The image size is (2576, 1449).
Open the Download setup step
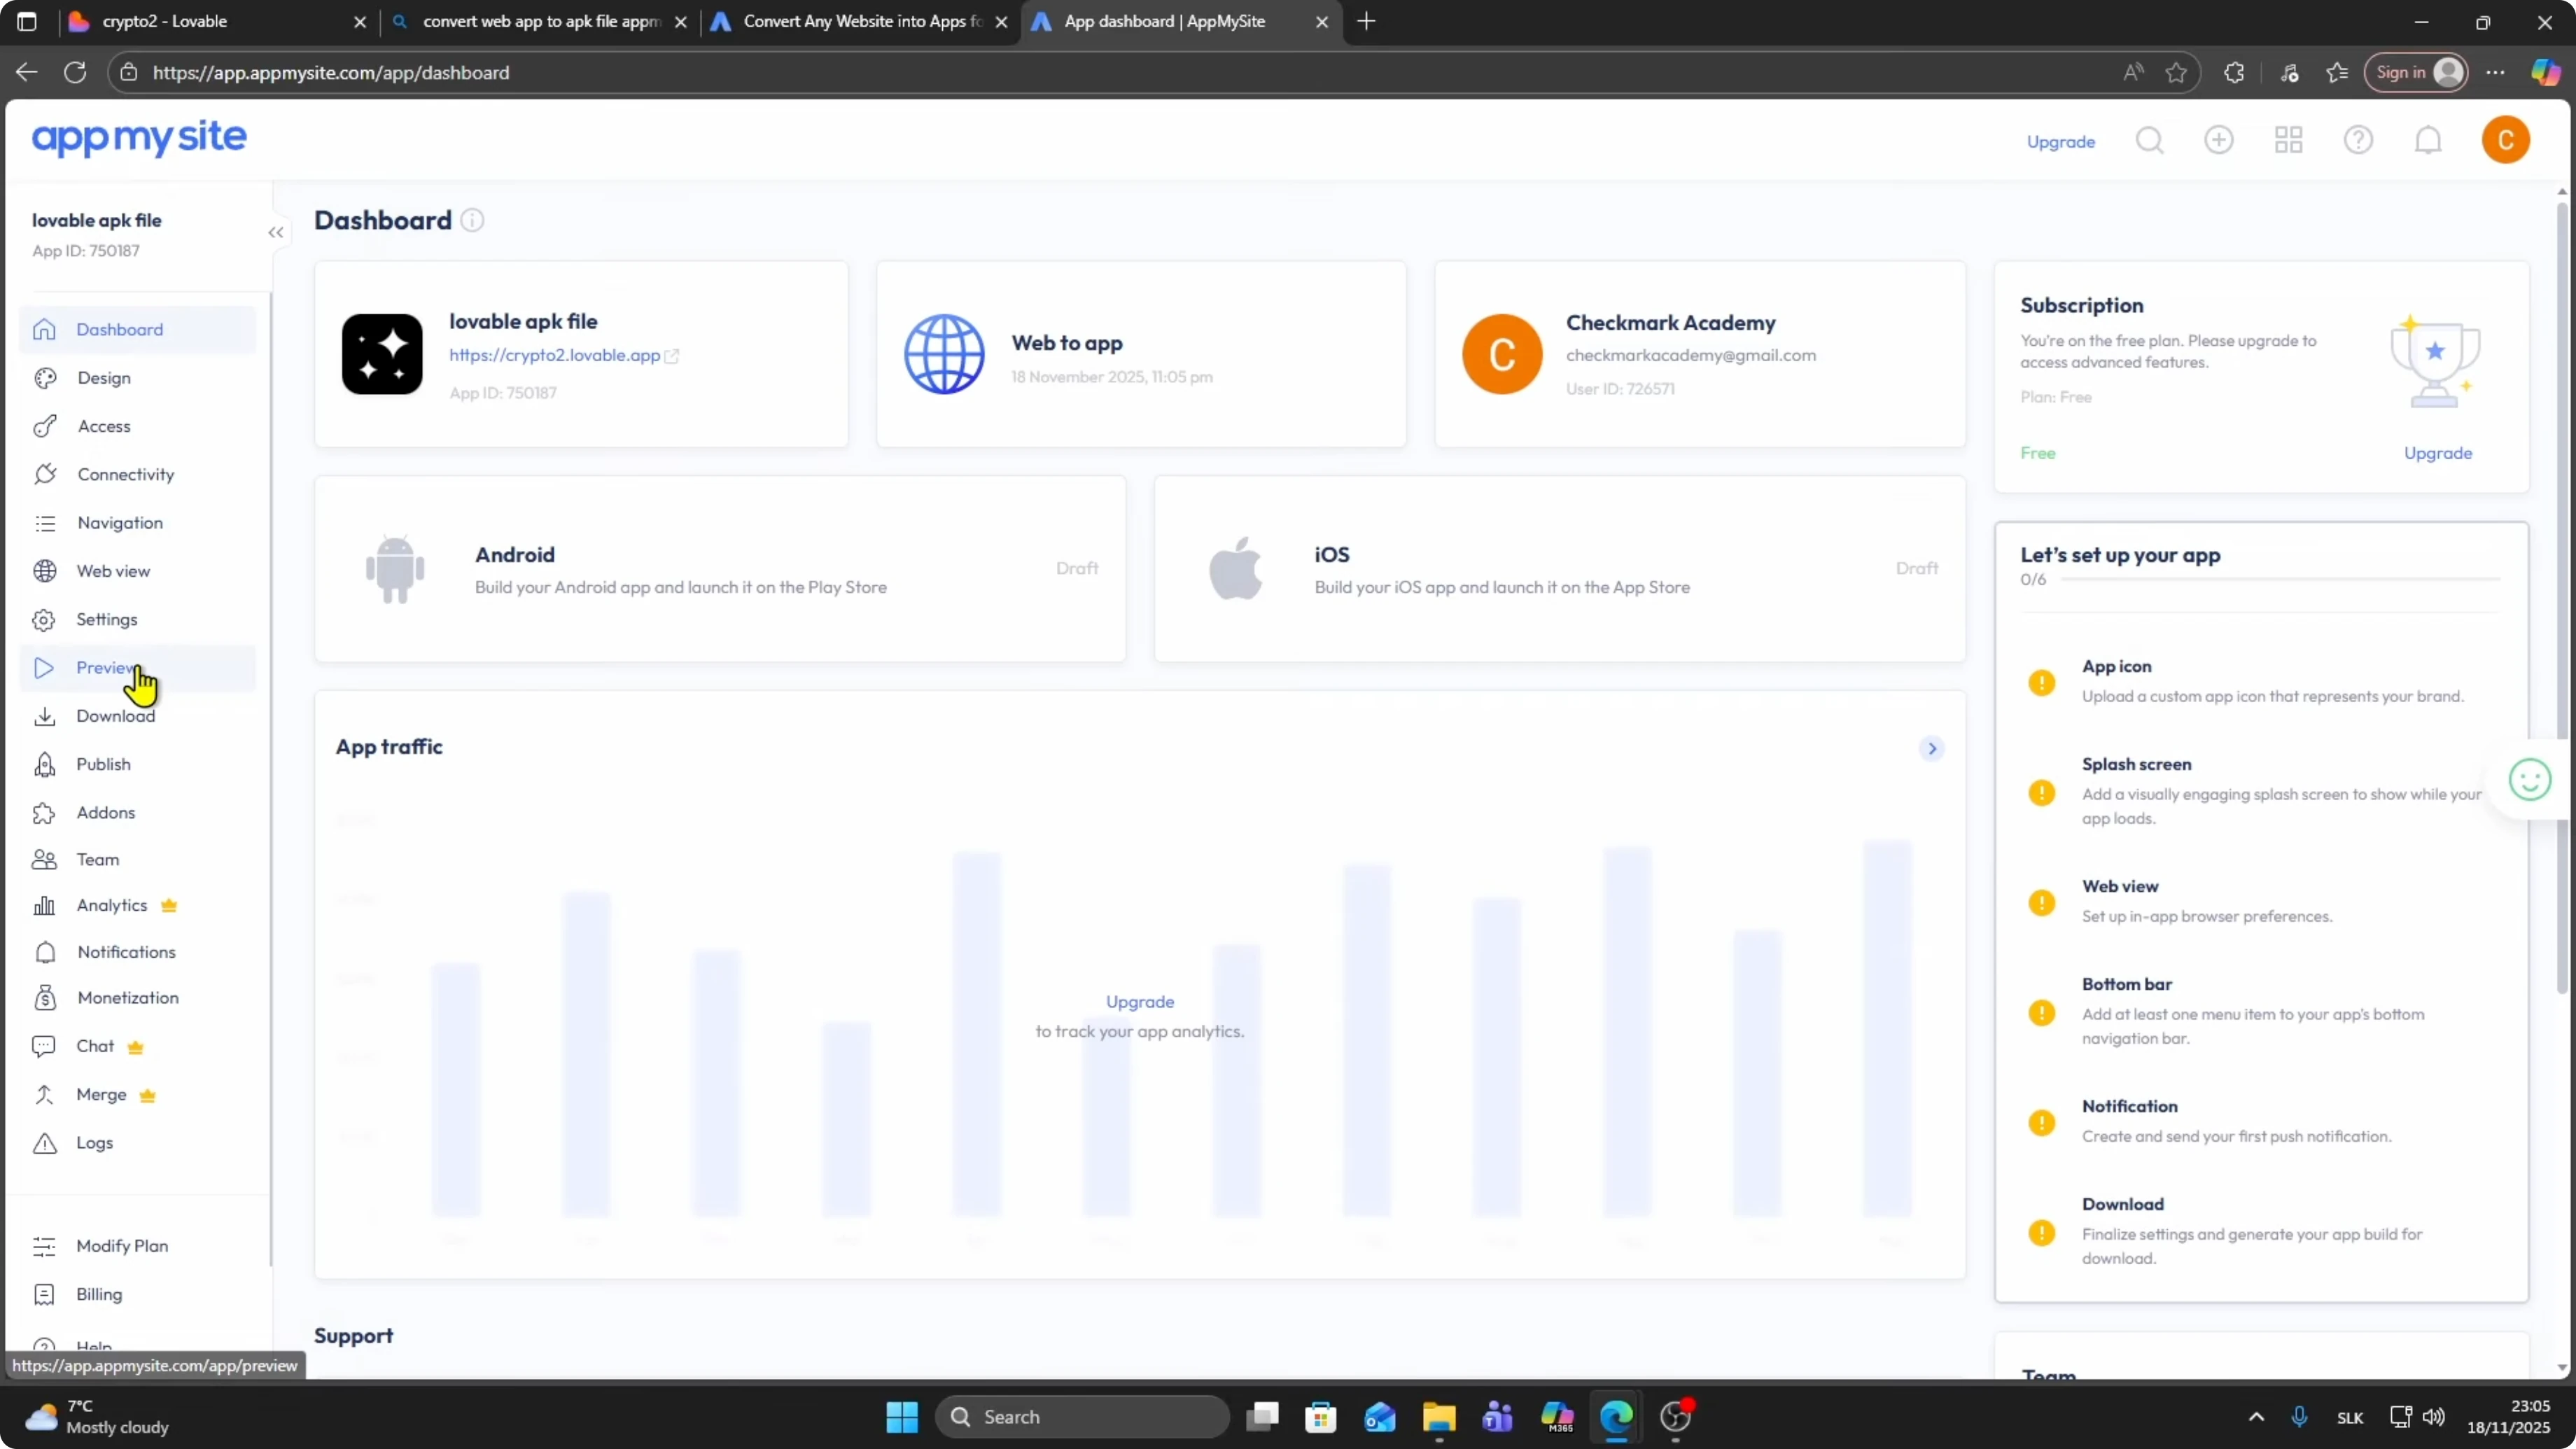click(2262, 1231)
